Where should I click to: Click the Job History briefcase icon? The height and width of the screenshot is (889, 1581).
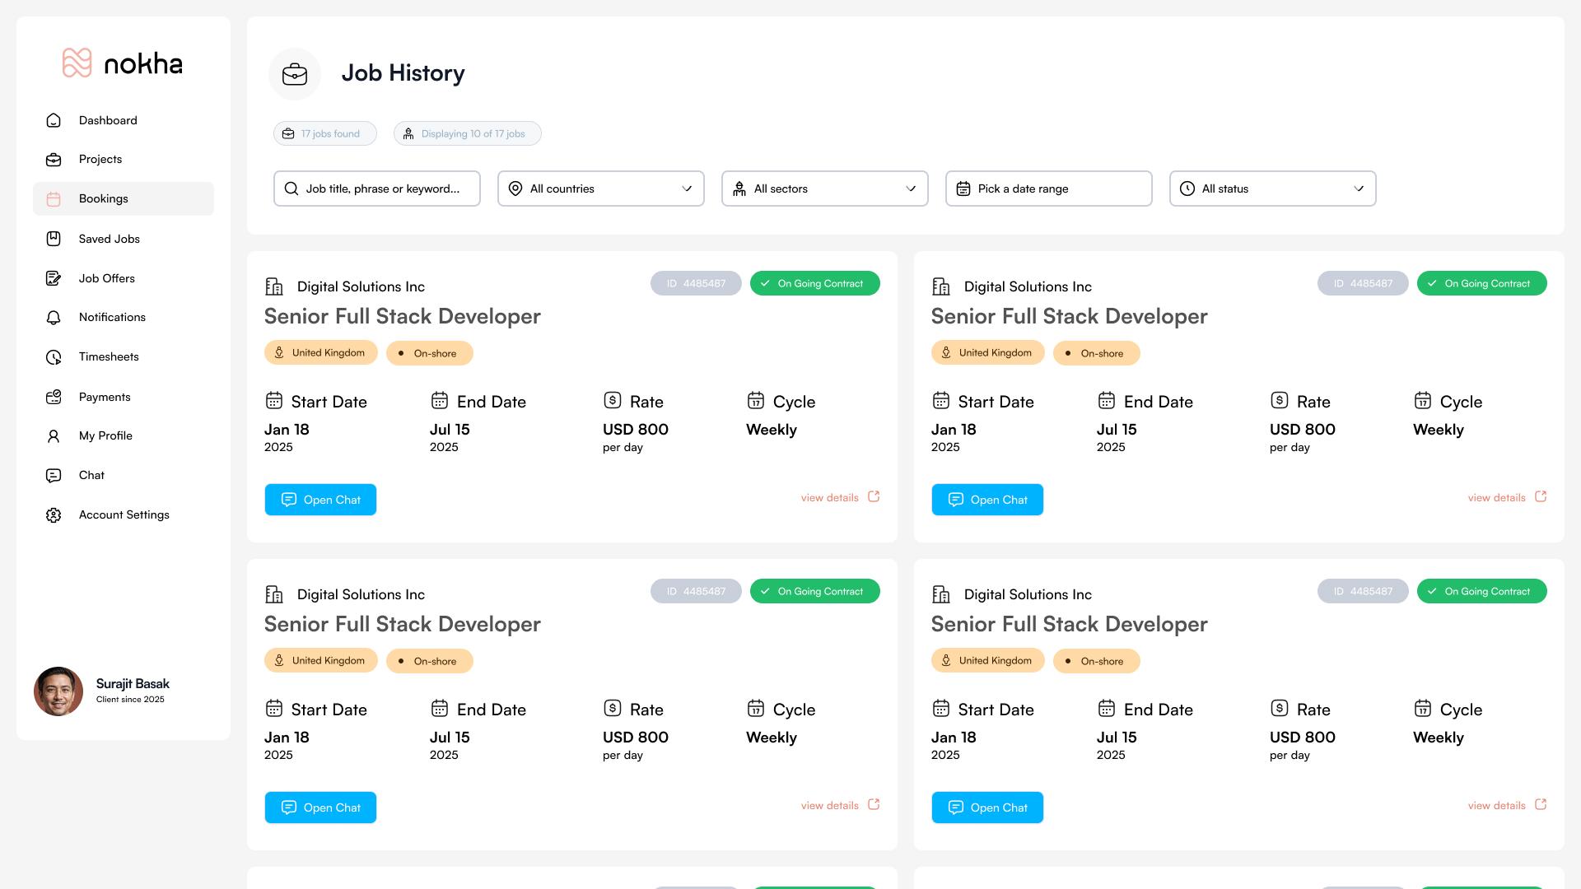[x=294, y=74]
